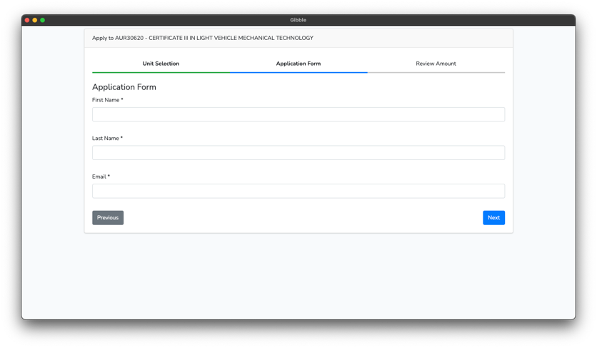
Task: Click into the First Name field
Action: click(x=298, y=114)
